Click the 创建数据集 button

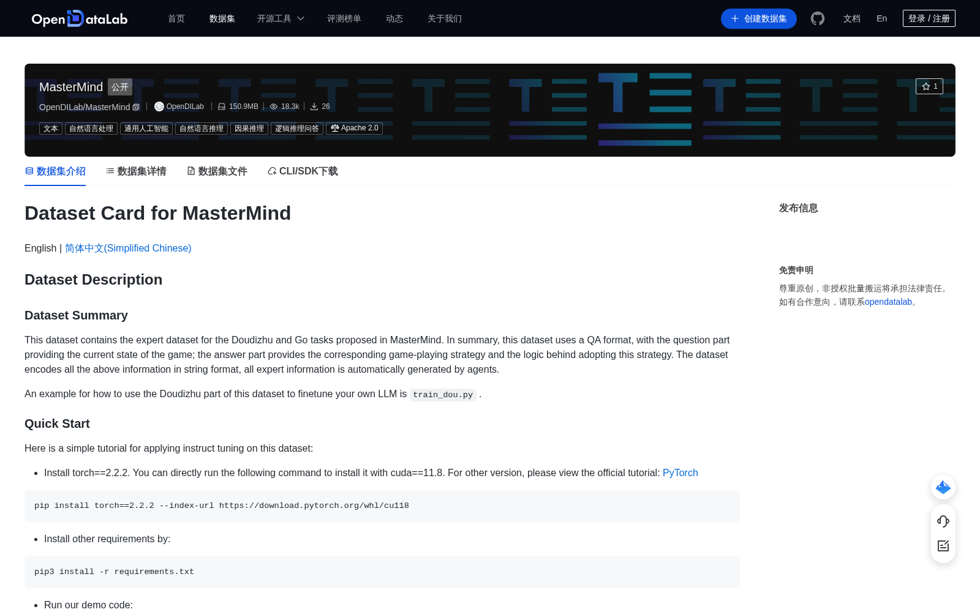coord(759,18)
